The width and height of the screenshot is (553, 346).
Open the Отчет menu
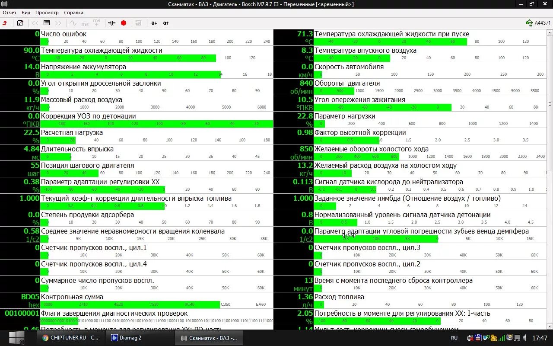10,13
